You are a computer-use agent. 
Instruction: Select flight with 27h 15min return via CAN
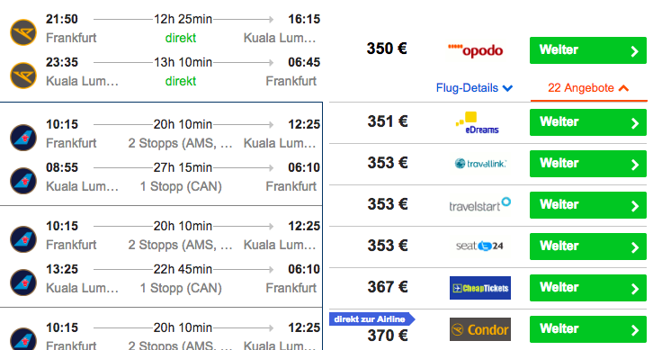point(161,154)
